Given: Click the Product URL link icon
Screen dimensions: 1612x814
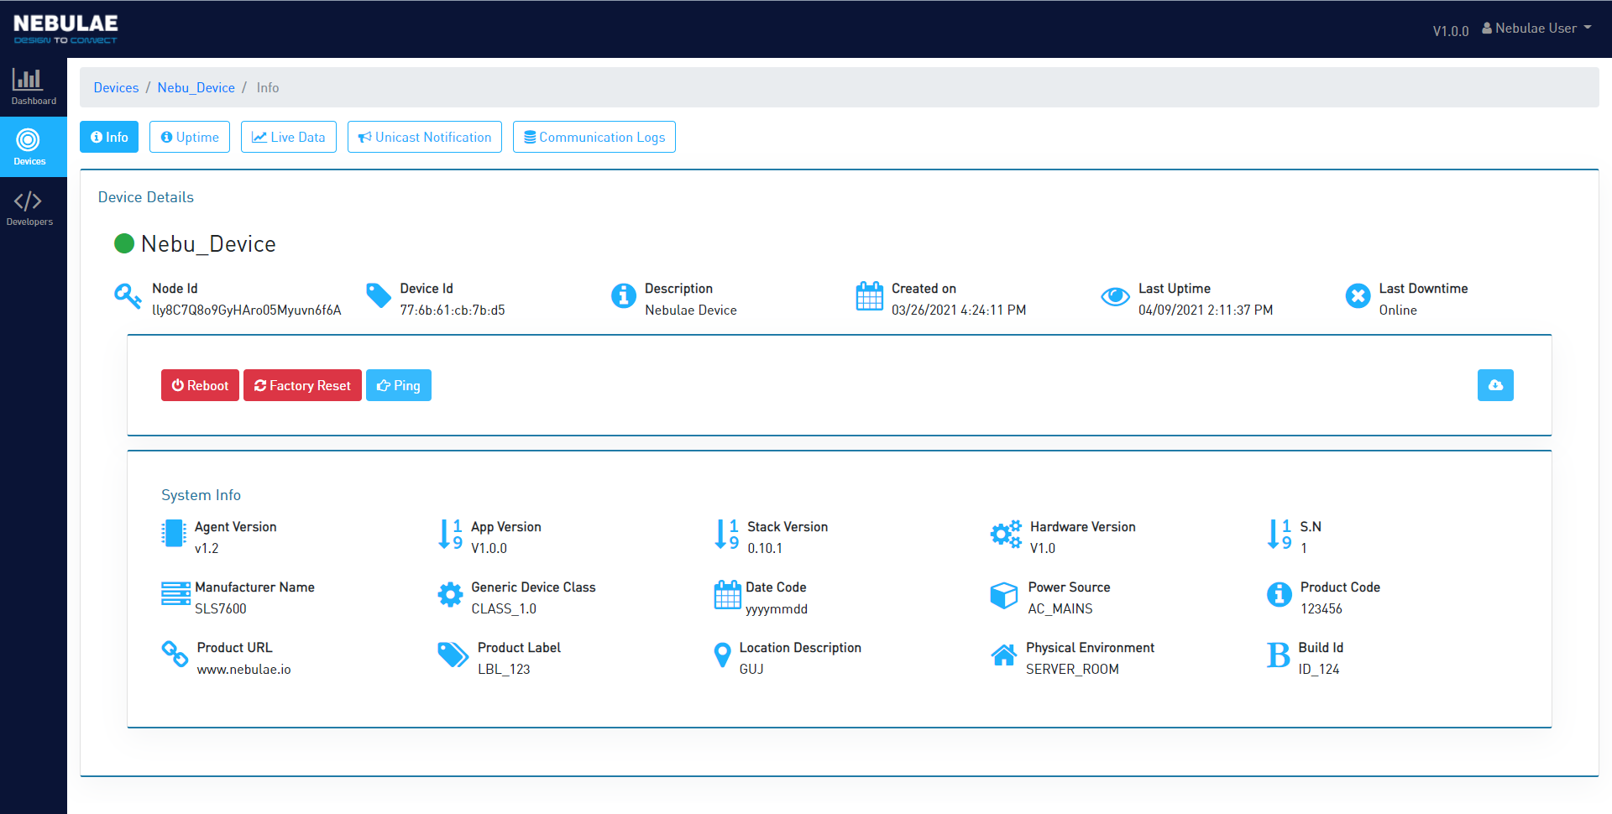Looking at the screenshot, I should pos(175,654).
